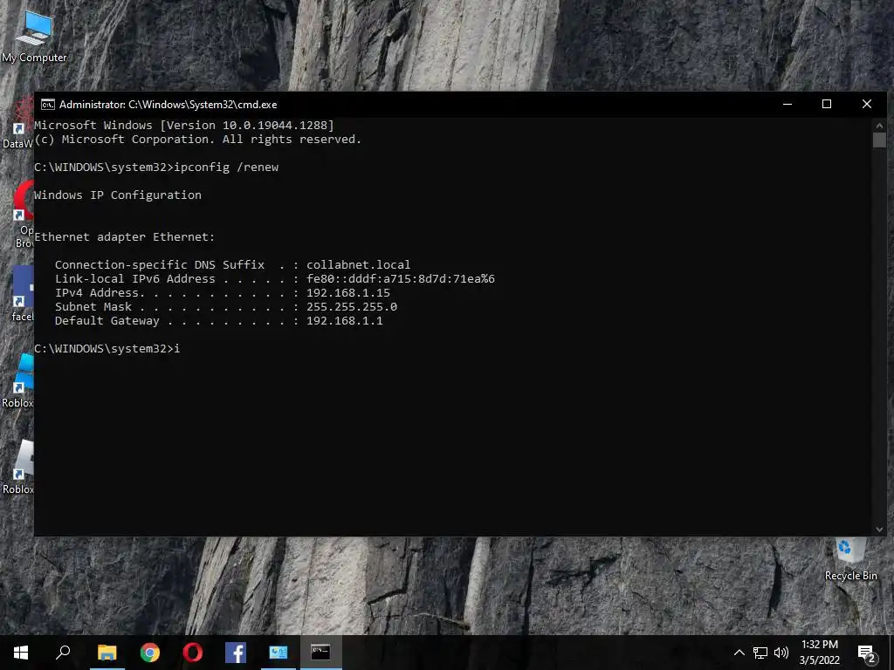The width and height of the screenshot is (894, 670).
Task: Click the Windows IP Configuration line
Action: 118,195
